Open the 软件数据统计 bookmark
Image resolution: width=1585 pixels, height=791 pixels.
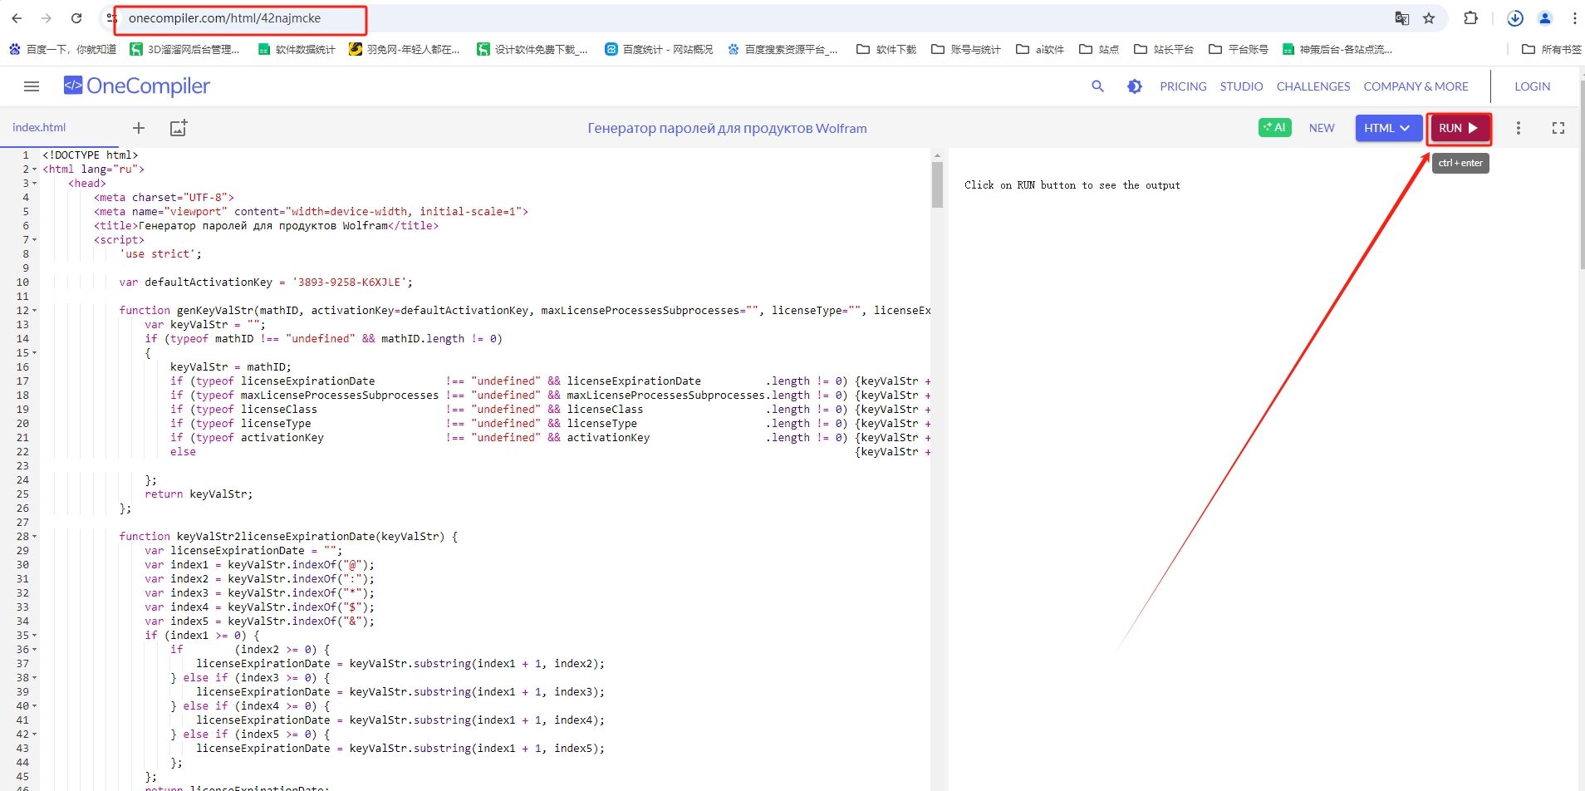coord(297,50)
